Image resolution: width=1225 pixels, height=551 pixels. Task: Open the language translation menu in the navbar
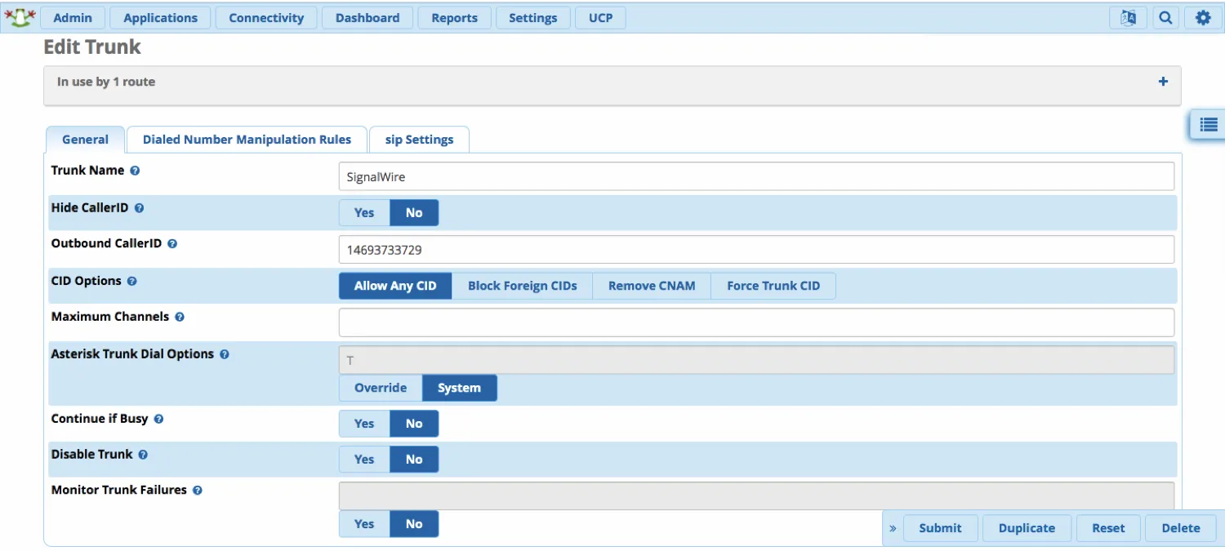[x=1128, y=17]
